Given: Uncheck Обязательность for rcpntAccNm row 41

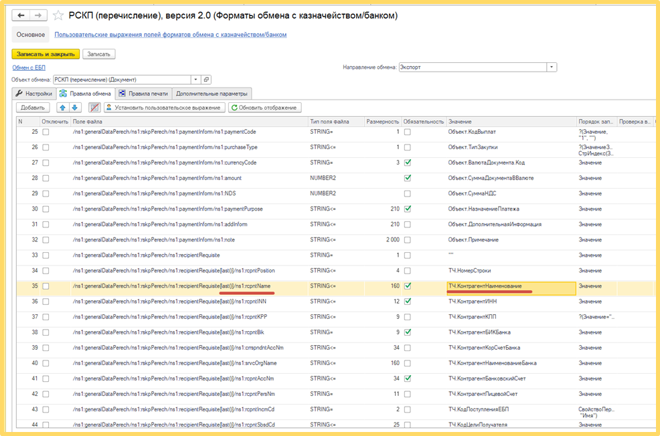Looking at the screenshot, I should click(x=408, y=378).
